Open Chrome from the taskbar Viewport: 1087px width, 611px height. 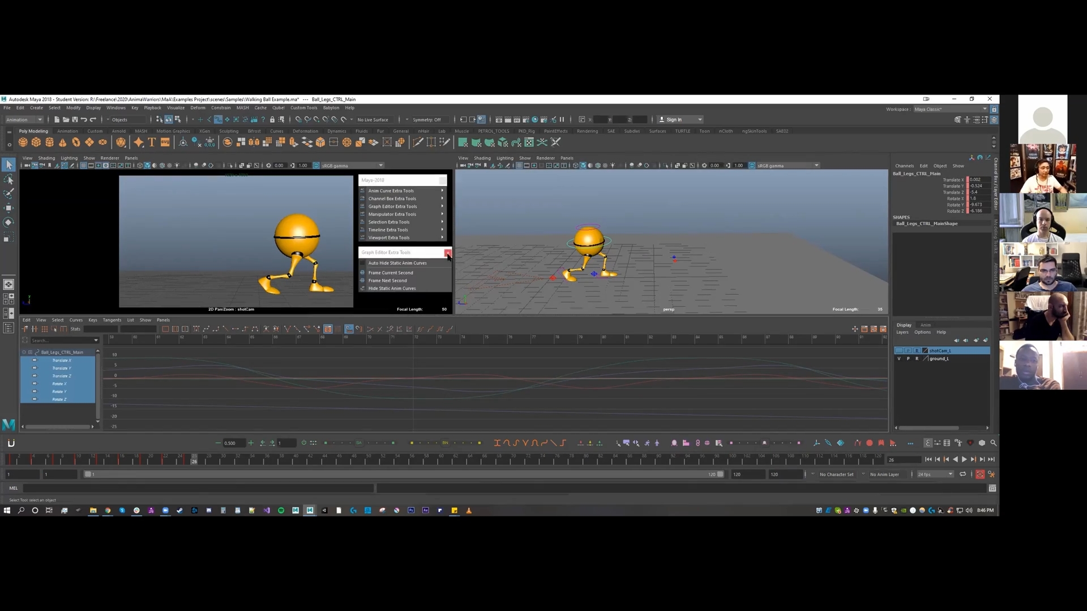pos(108,510)
